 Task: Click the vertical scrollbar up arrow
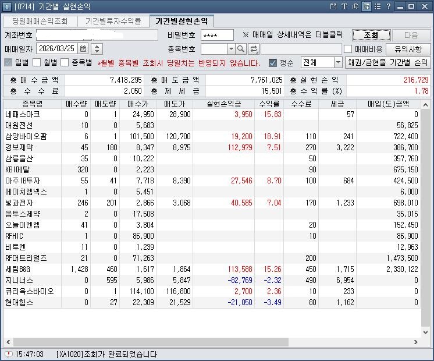pos(425,105)
